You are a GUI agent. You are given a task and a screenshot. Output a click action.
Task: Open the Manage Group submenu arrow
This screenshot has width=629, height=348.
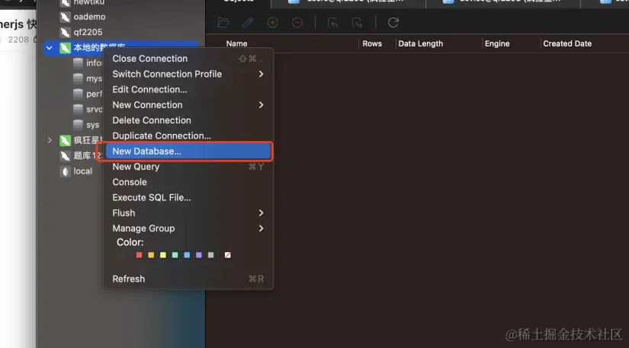coord(262,228)
